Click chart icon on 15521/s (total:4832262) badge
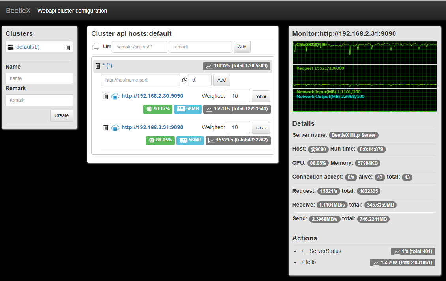The width and height of the screenshot is (446, 281). point(211,140)
